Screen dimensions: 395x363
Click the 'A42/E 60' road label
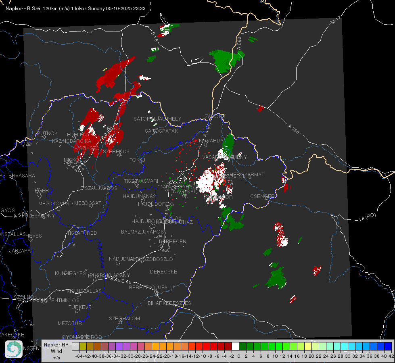tap(121, 280)
